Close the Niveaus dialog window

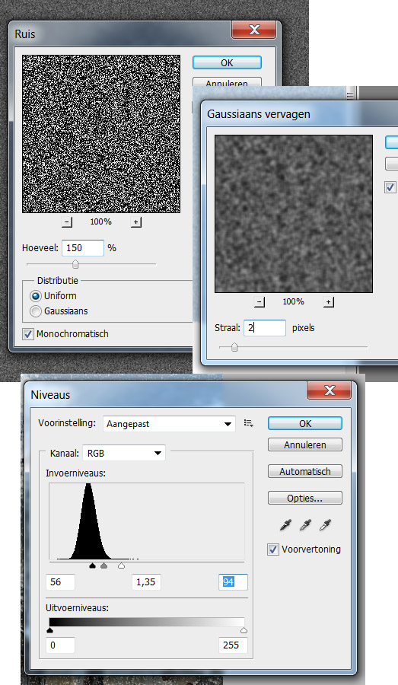[330, 390]
